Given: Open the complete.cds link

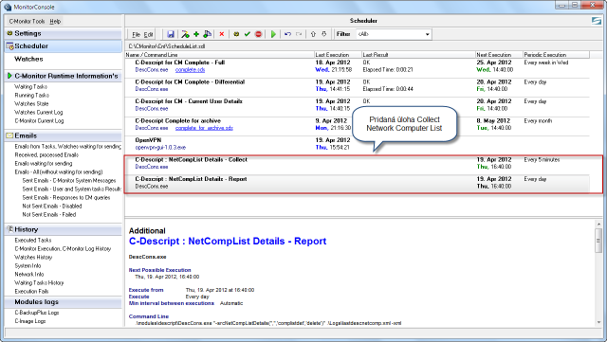Looking at the screenshot, I should click(x=190, y=70).
